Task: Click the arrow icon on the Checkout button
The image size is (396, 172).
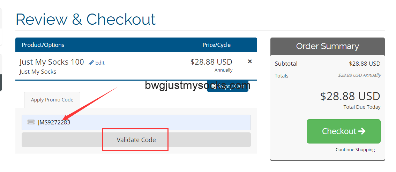Action: pyautogui.click(x=362, y=131)
